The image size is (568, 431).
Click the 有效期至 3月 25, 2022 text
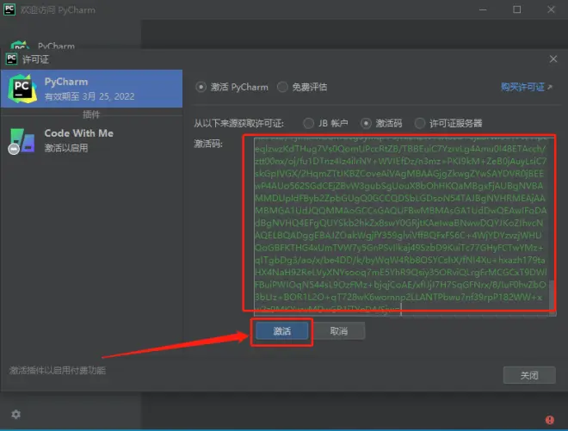[90, 96]
